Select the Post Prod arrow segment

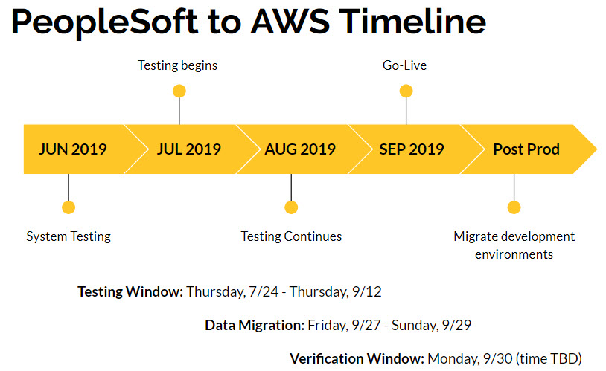[x=528, y=149]
